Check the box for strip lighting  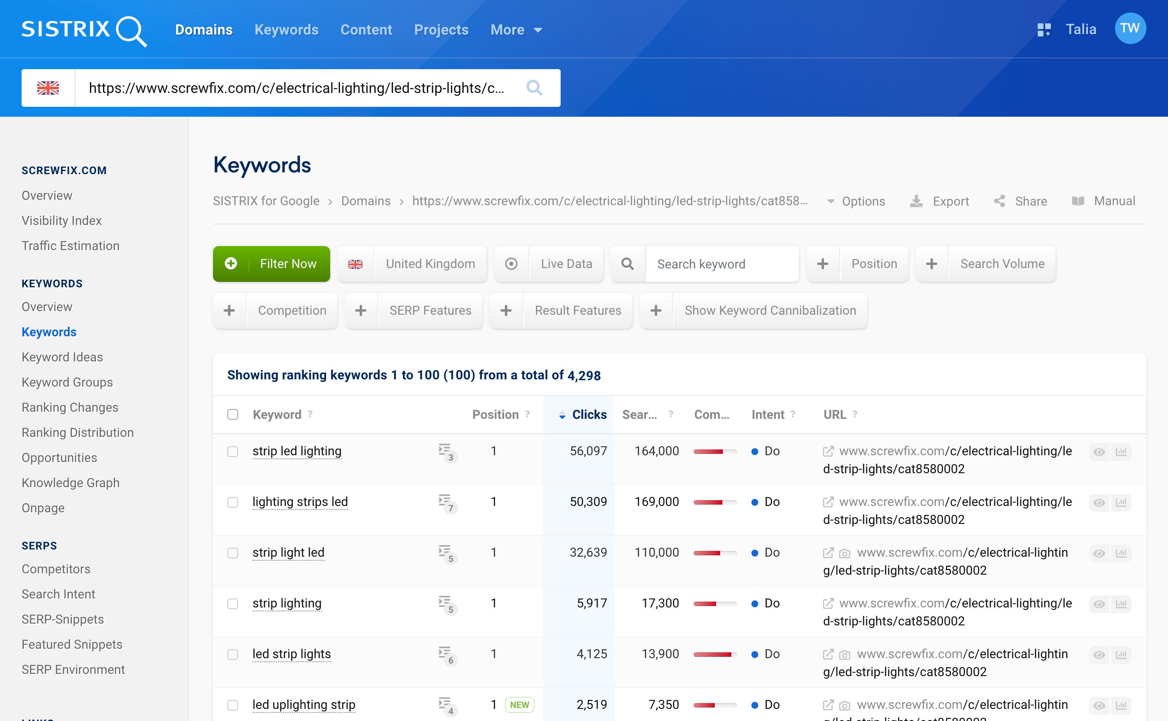pyautogui.click(x=233, y=604)
